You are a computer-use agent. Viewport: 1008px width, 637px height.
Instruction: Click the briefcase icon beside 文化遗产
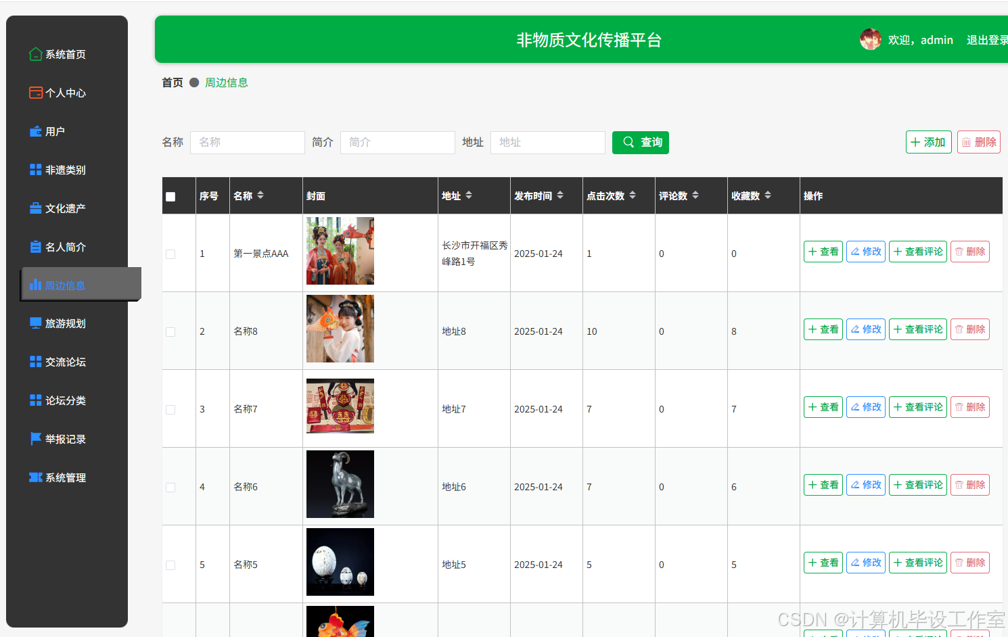(x=36, y=208)
